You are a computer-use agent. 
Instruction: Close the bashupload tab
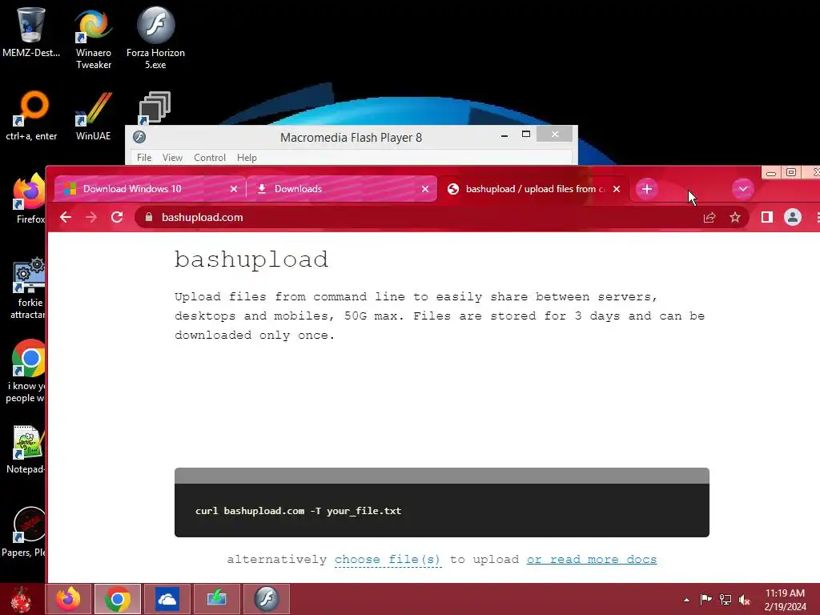(617, 189)
